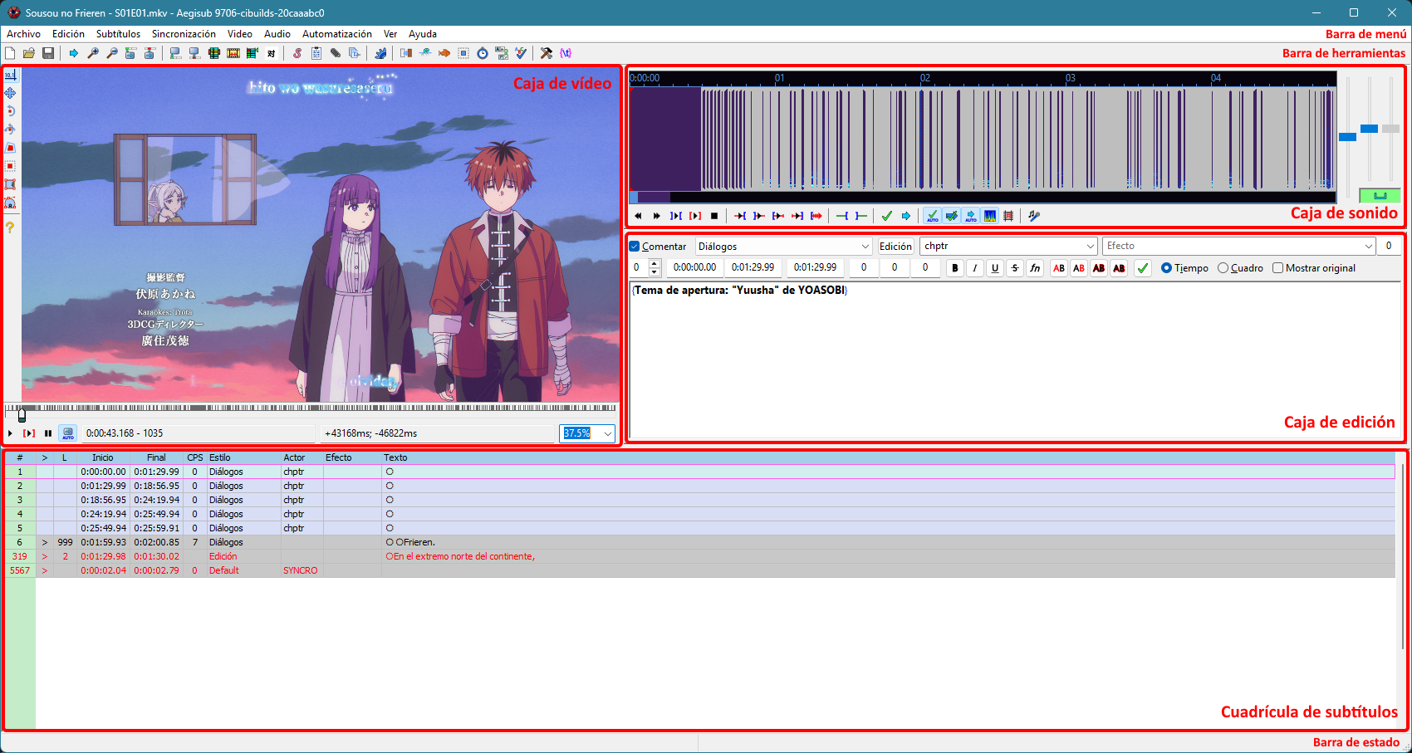
Task: Open the Diálogos style dropdown
Action: (x=783, y=247)
